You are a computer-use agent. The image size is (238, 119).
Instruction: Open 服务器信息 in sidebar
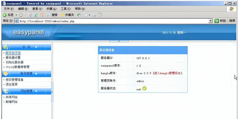click(13, 53)
